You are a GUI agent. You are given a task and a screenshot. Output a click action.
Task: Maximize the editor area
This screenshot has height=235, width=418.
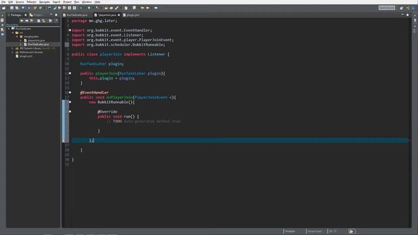[x=408, y=14]
